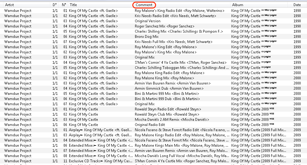This screenshot has width=307, height=165.
Task: Click the "Kris Needs Full Mix" comment
Action: pyautogui.click(x=173, y=42)
